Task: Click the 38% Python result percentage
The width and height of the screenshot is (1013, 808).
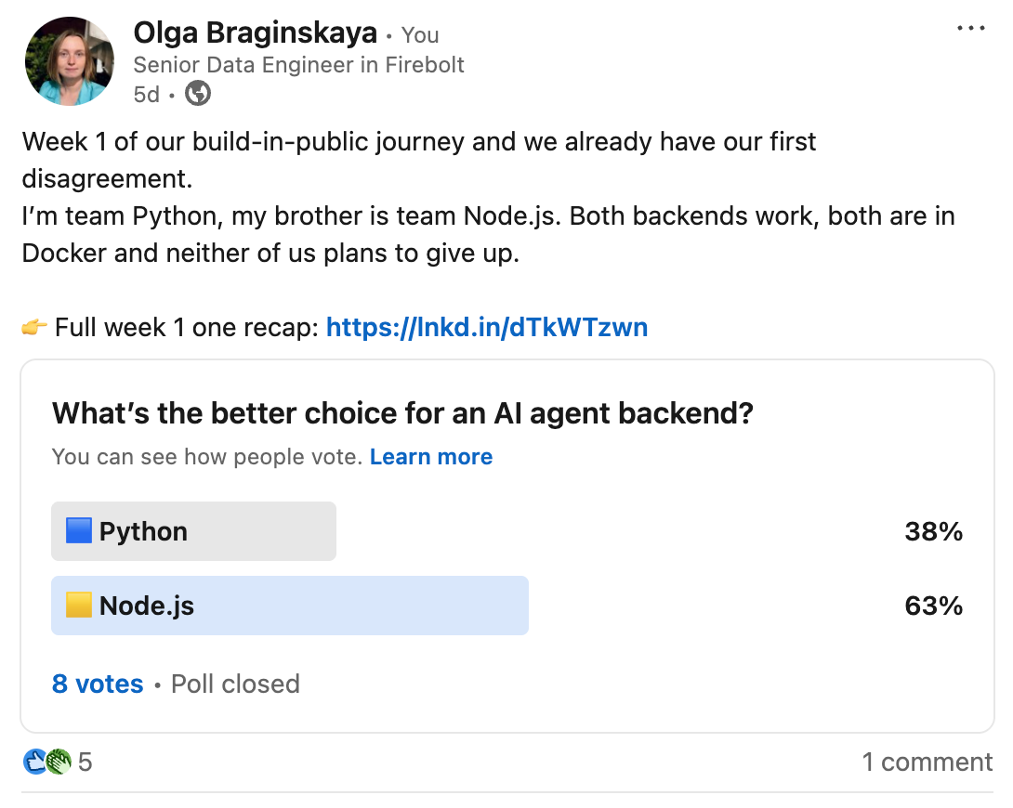Action: [933, 531]
